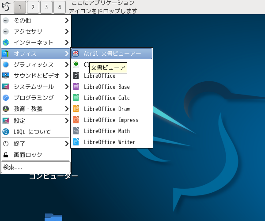
Task: Open the LibreOffice Draw entry label
Action: pos(107,109)
